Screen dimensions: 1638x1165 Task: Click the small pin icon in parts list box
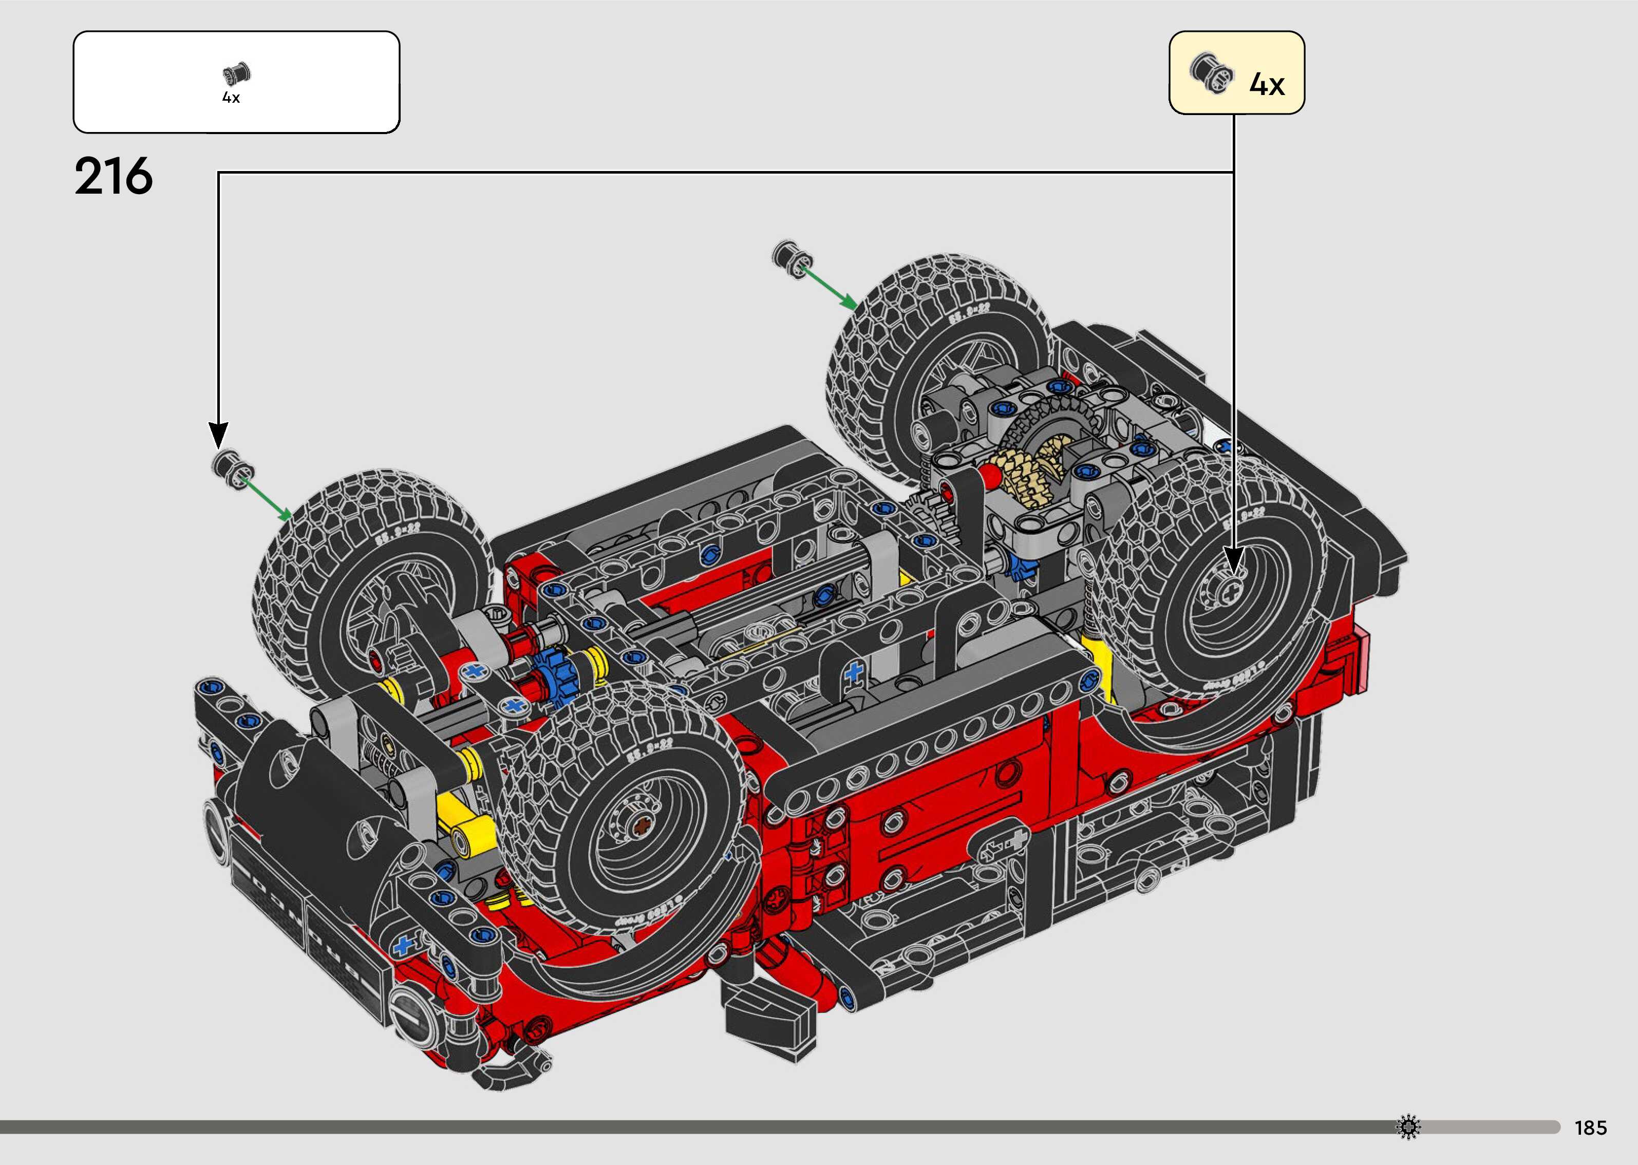point(237,74)
